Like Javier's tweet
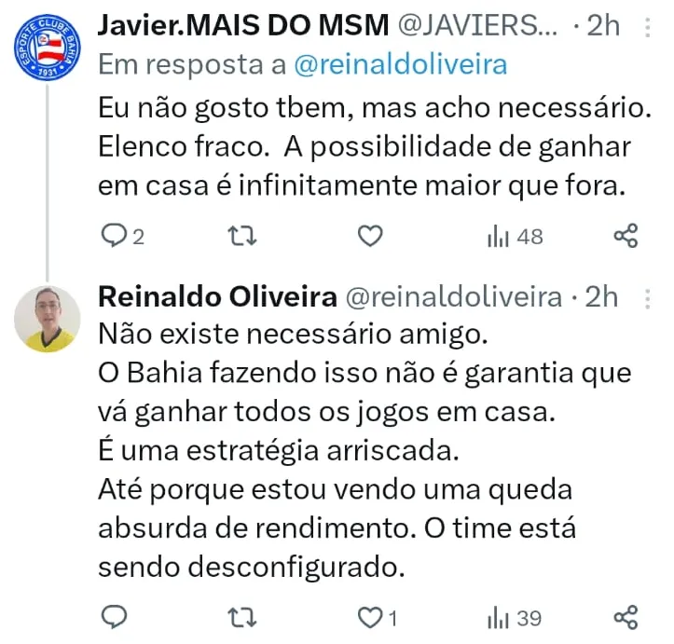674x644 pixels. (x=370, y=237)
